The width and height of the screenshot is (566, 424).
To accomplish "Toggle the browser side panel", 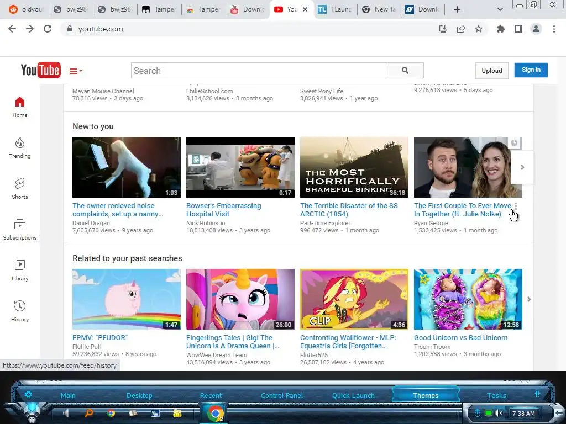I will [518, 29].
